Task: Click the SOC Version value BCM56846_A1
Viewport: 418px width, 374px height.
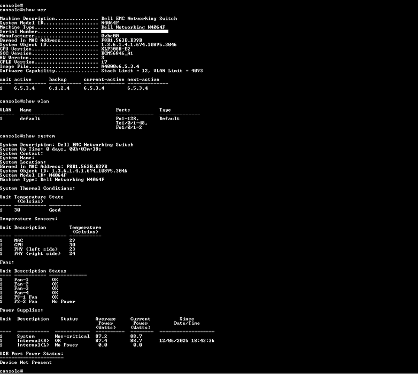Action: click(x=117, y=53)
